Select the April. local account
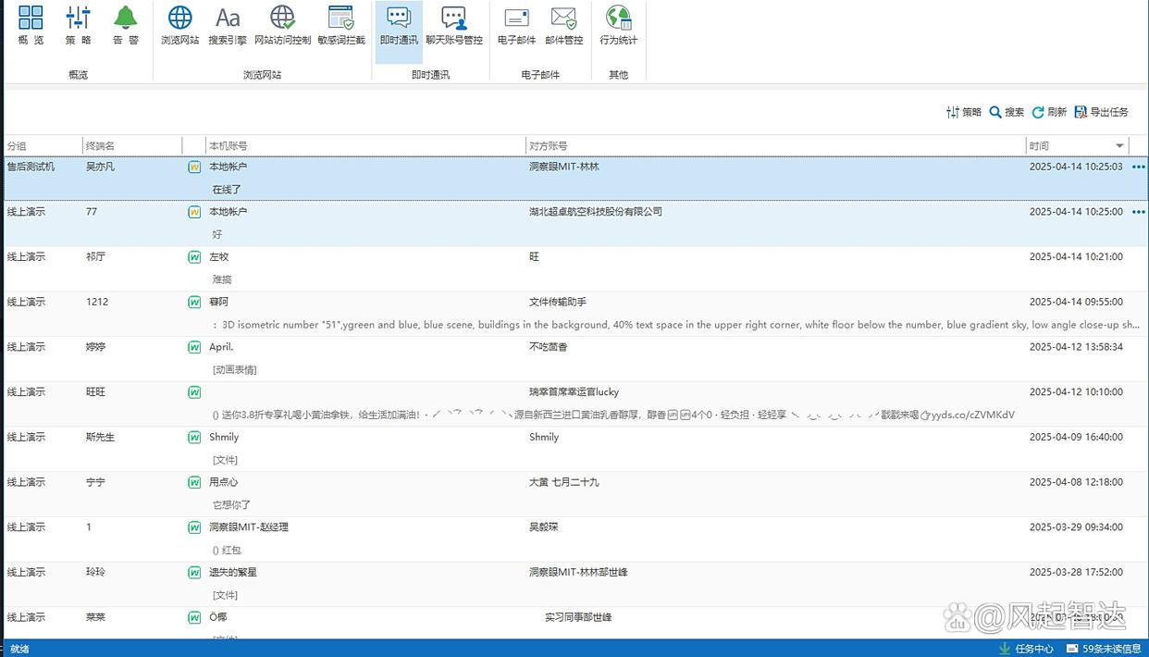Image resolution: width=1149 pixels, height=657 pixels. pos(221,347)
